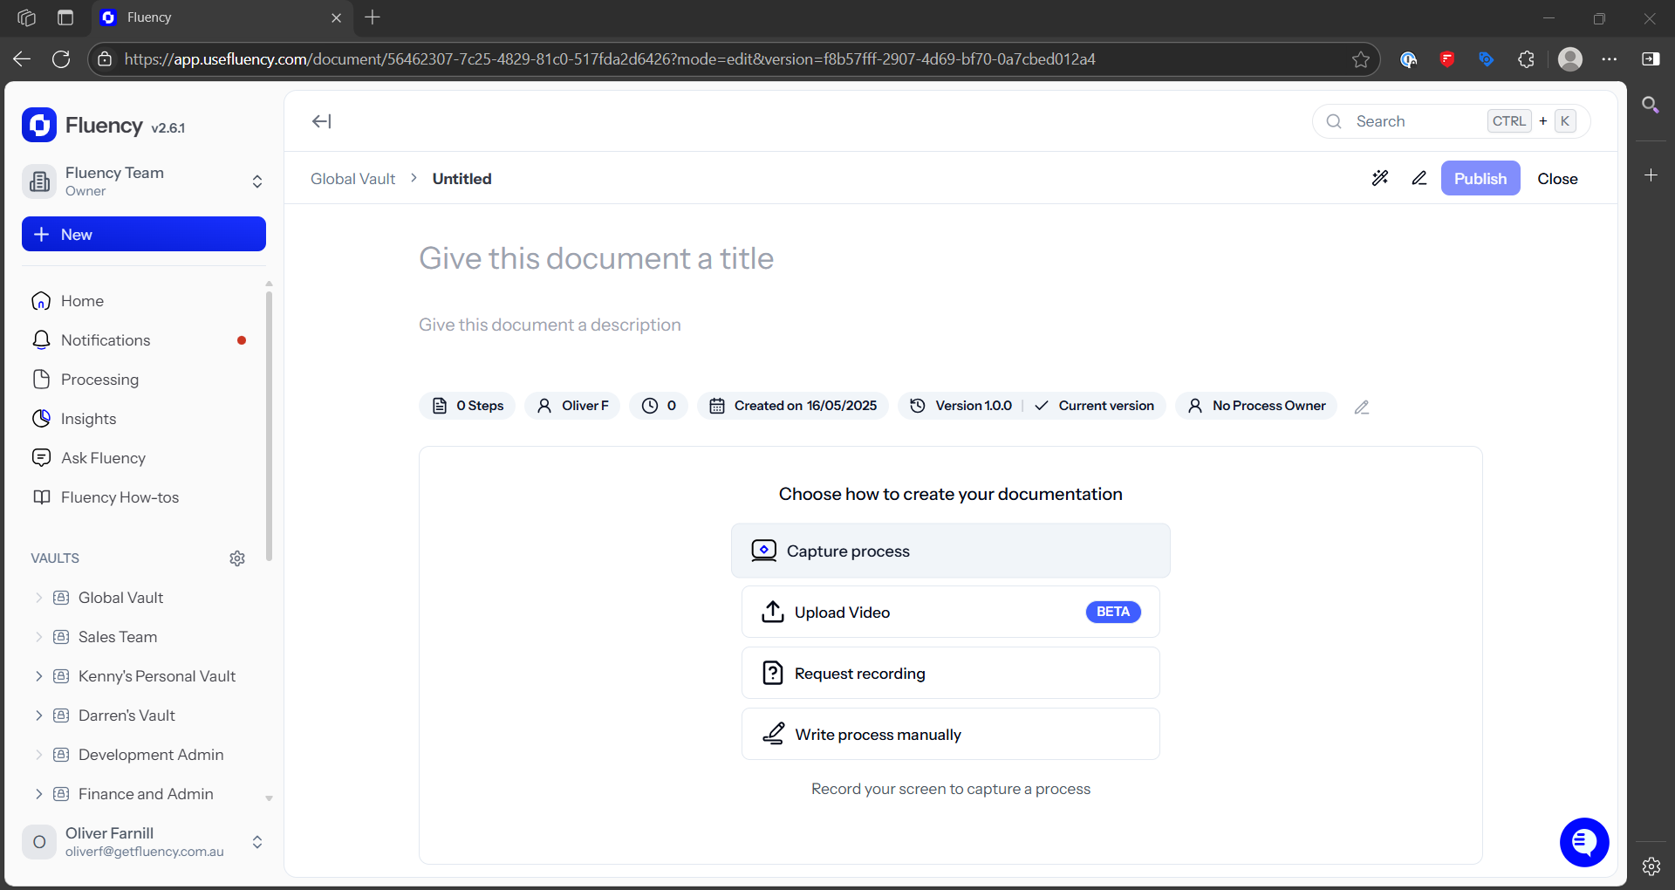Choose the Request recording option

(x=951, y=673)
